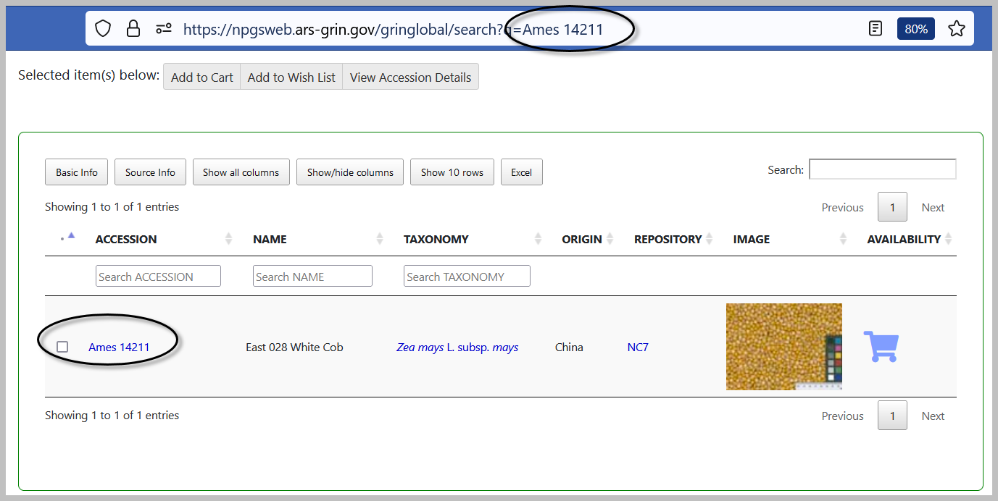Sort by the IMAGE column arrows
Image resolution: width=998 pixels, height=501 pixels.
click(844, 239)
